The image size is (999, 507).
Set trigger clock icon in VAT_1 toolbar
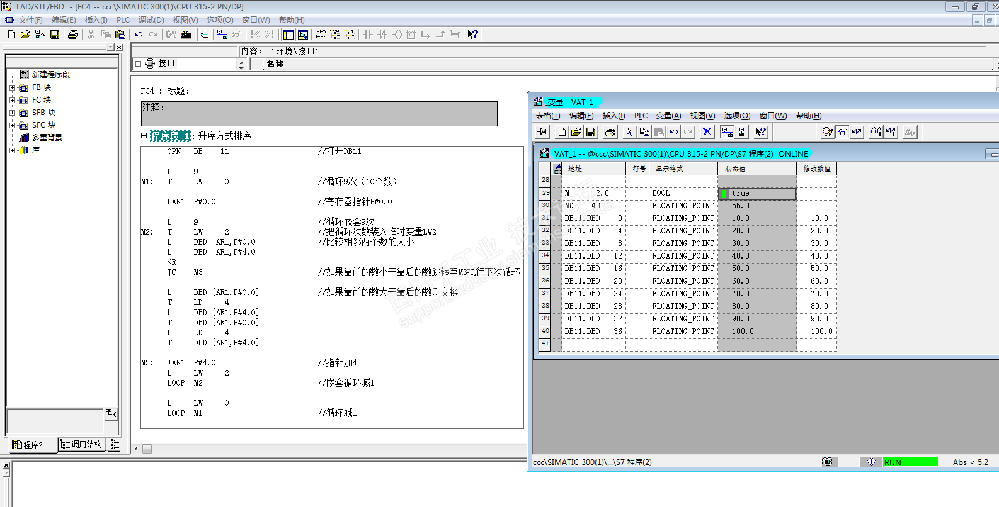click(828, 131)
